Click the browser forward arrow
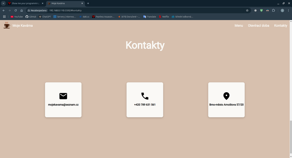This screenshot has height=158, width=292. (x=10, y=11)
